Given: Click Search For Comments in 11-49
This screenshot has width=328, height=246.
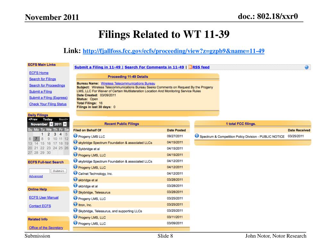Looking at the screenshot, I should [154, 67].
